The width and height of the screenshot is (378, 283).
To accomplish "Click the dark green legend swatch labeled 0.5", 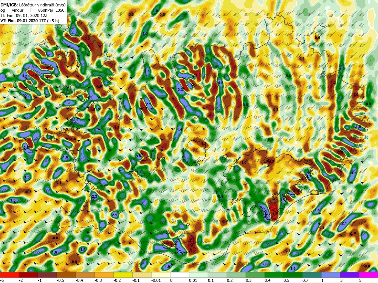I will [x=293, y=275].
